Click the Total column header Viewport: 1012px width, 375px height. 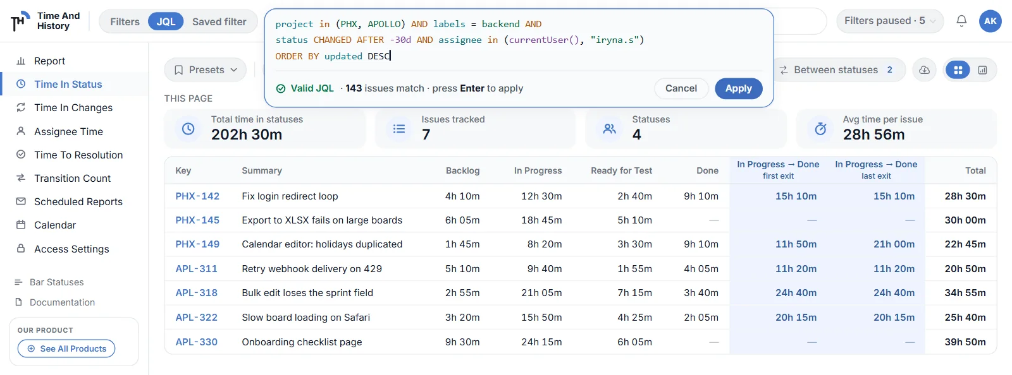point(975,170)
